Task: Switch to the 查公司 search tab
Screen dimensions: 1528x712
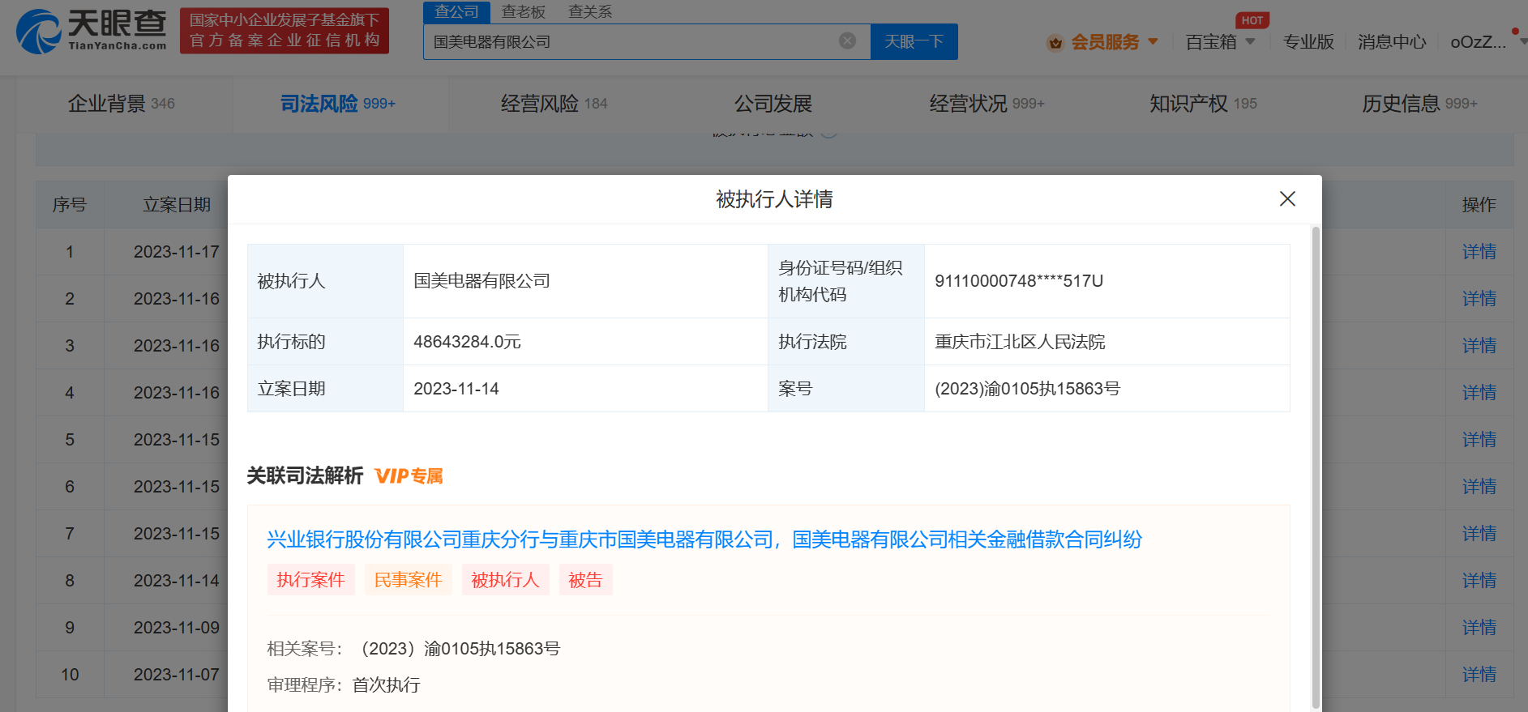Action: (456, 11)
